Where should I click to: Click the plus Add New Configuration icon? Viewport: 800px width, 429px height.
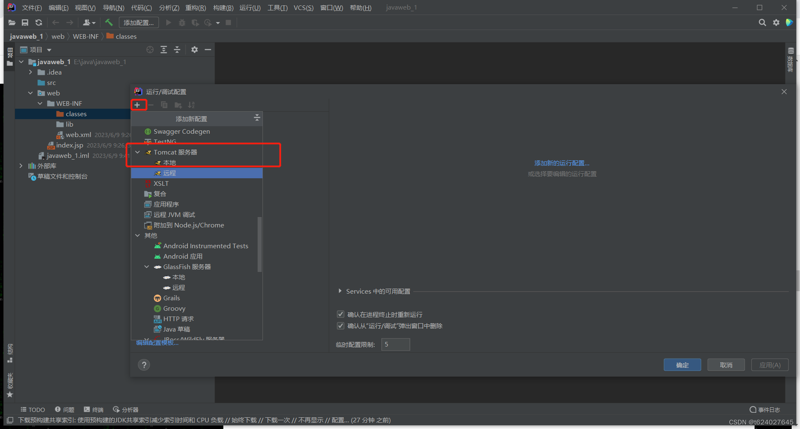coord(137,105)
